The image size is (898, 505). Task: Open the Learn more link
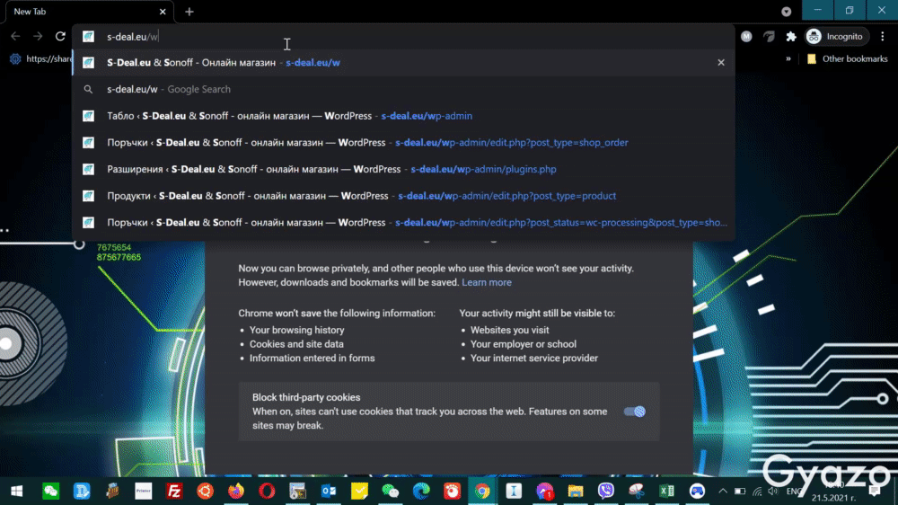(487, 282)
